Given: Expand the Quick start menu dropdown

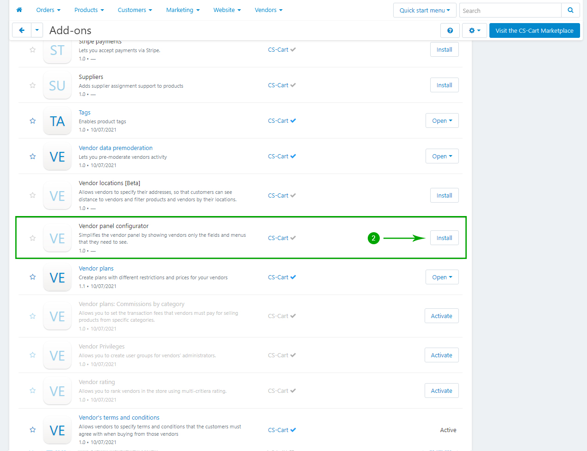Looking at the screenshot, I should (x=424, y=10).
